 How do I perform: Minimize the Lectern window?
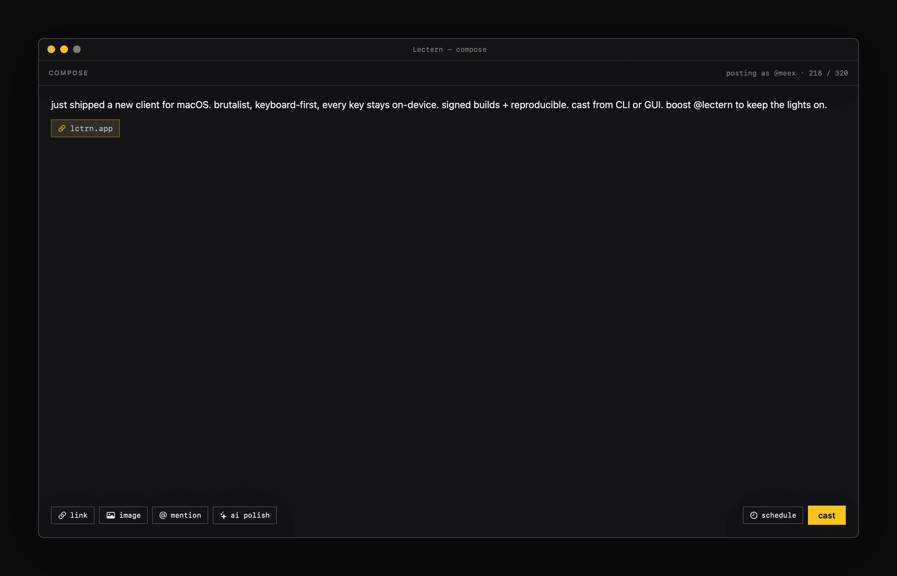pyautogui.click(x=64, y=49)
